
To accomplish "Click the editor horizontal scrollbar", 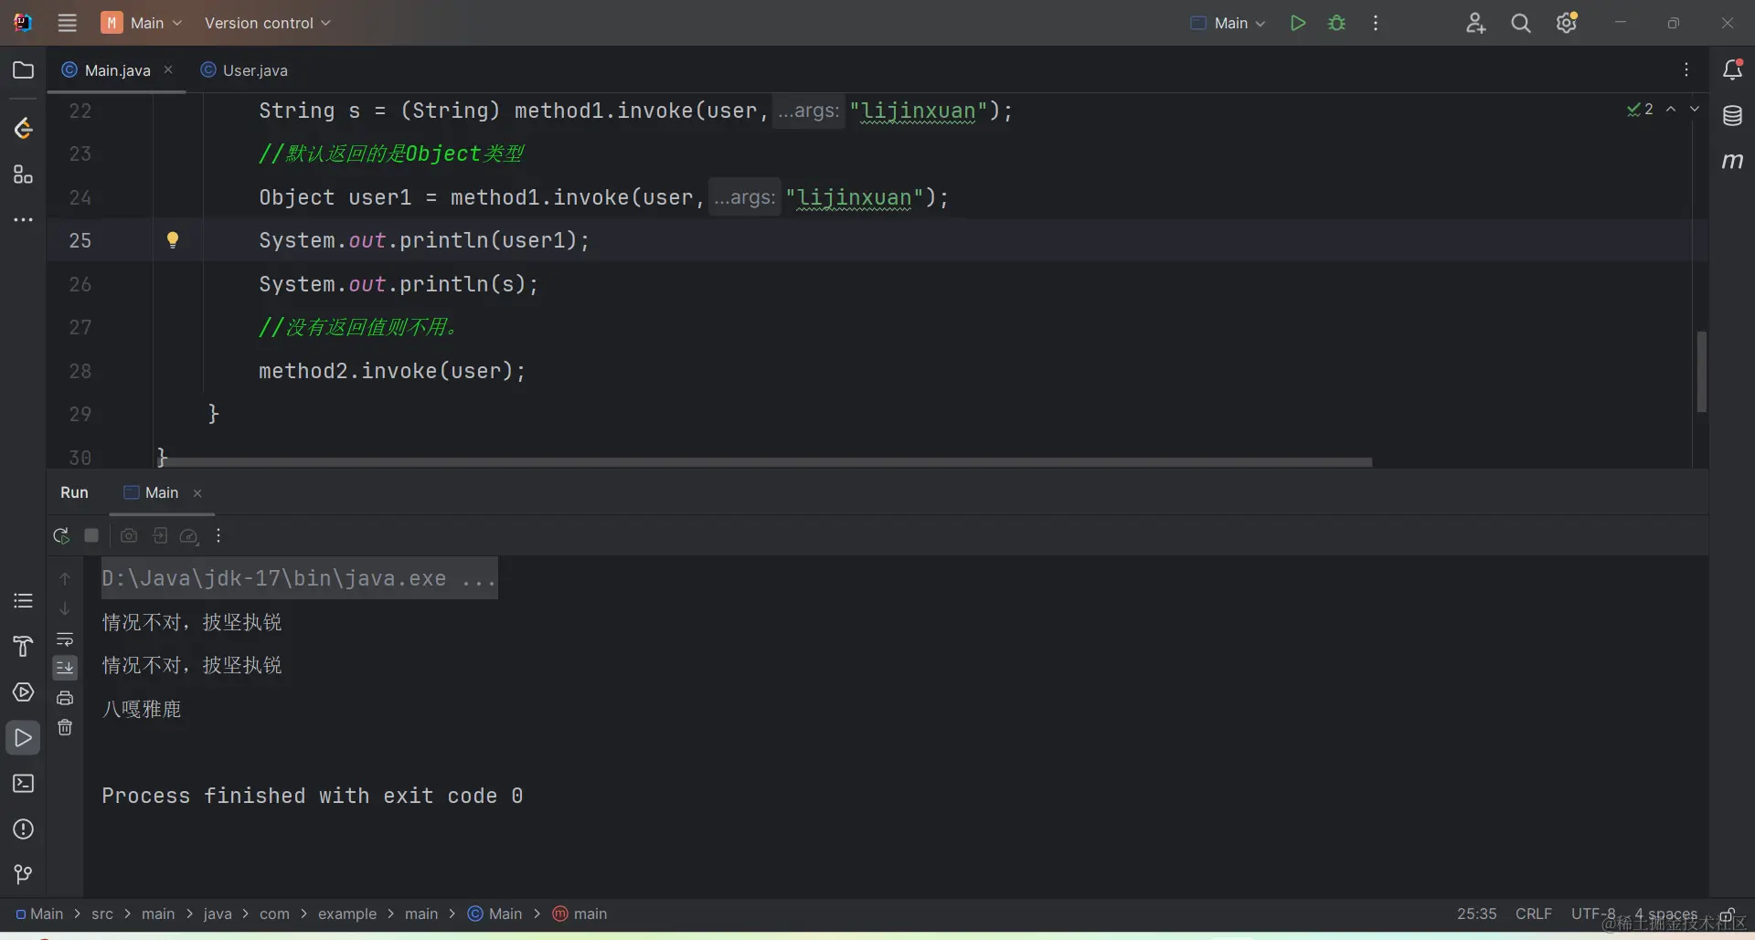I will (765, 462).
